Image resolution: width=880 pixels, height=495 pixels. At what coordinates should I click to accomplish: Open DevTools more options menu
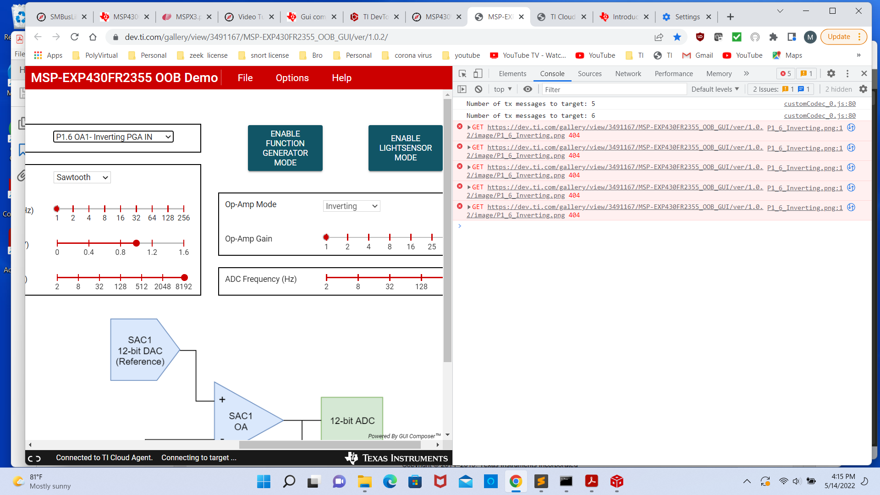tap(847, 73)
